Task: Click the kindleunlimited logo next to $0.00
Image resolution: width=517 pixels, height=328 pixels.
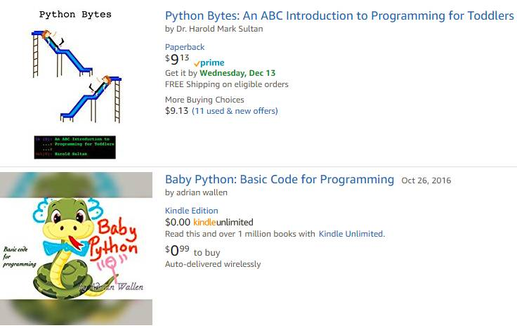Action: pos(223,222)
